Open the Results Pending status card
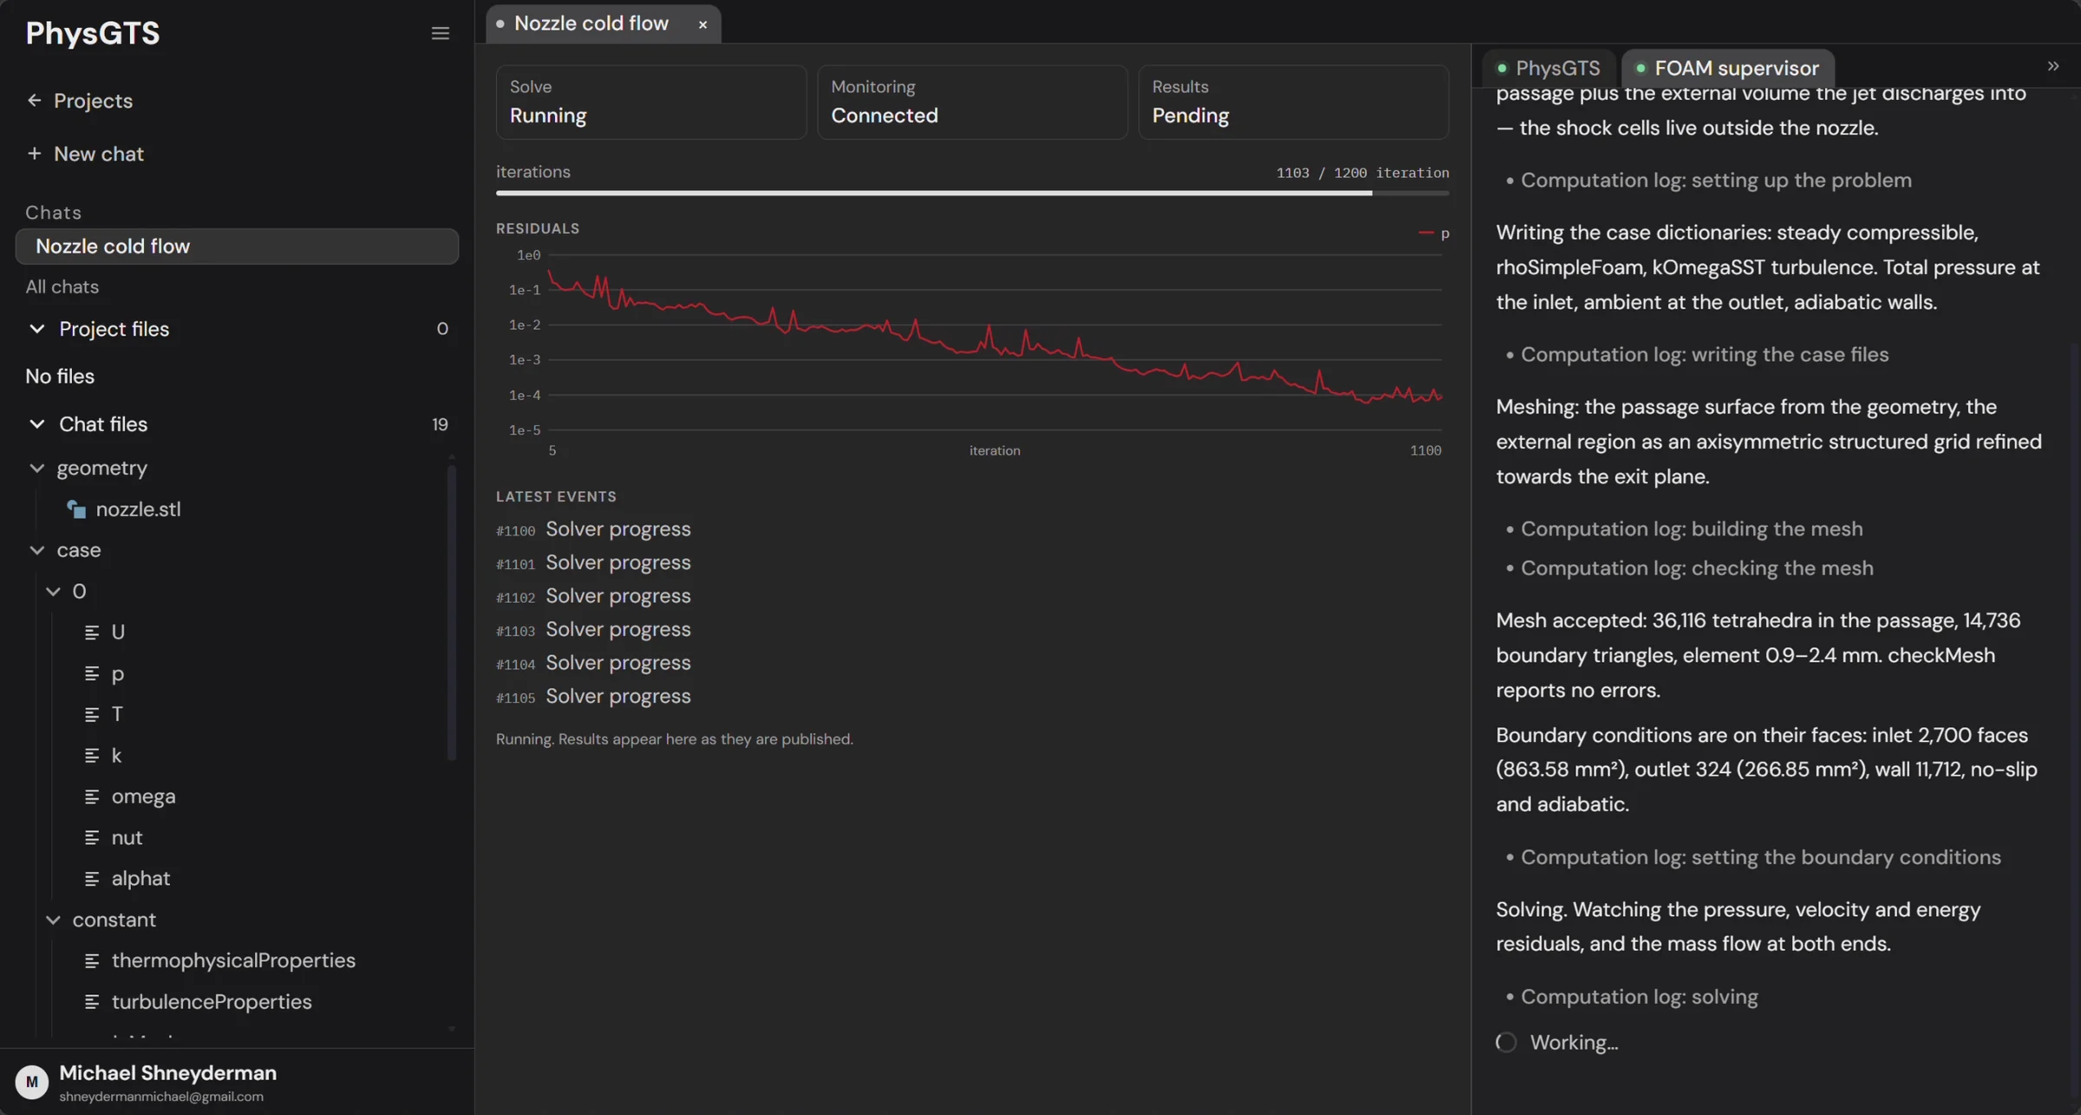2081x1115 pixels. coord(1293,102)
